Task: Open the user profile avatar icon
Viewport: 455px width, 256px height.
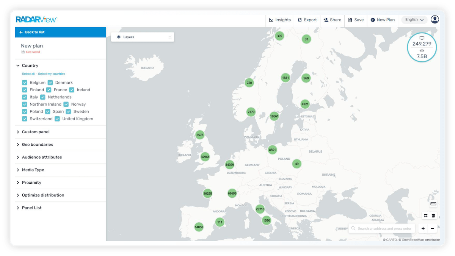Action: coord(435,19)
